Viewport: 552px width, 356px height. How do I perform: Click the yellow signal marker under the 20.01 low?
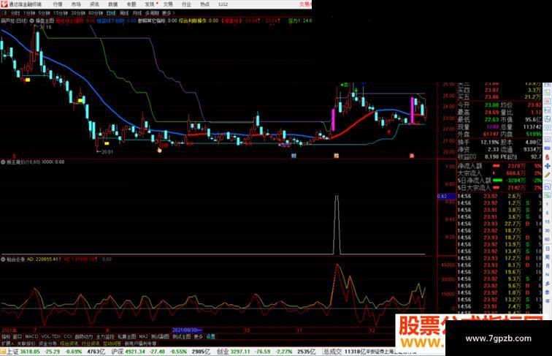click(x=107, y=143)
